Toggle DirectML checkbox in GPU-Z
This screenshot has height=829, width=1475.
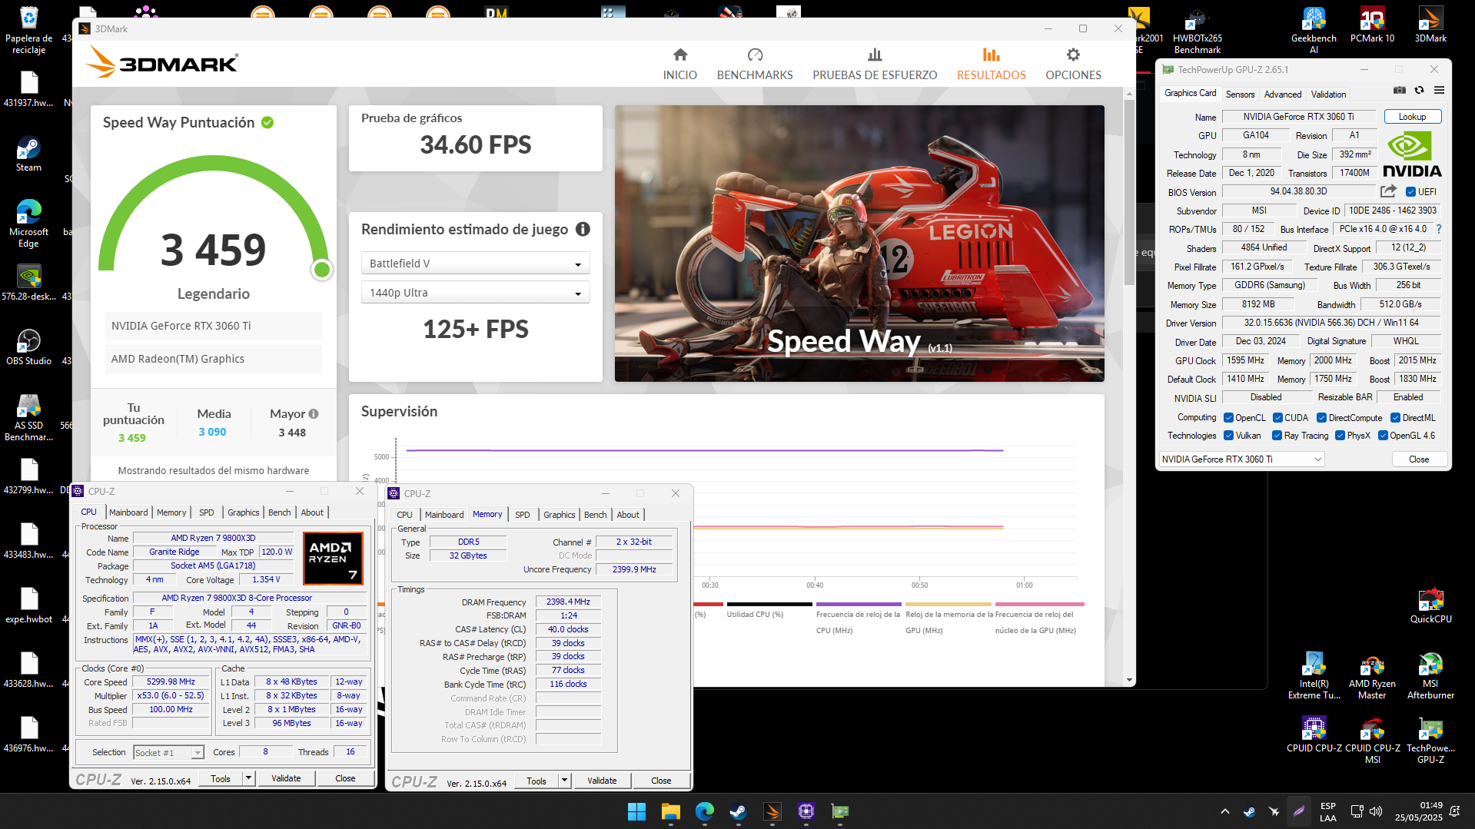coord(1395,418)
